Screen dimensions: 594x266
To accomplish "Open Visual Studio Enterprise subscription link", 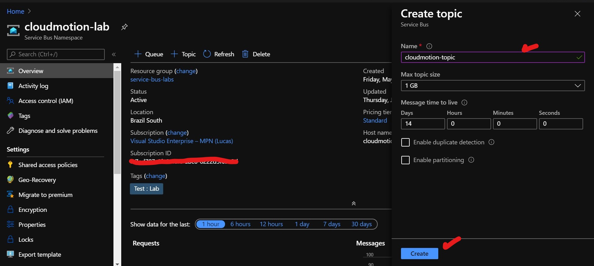I will pyautogui.click(x=182, y=141).
